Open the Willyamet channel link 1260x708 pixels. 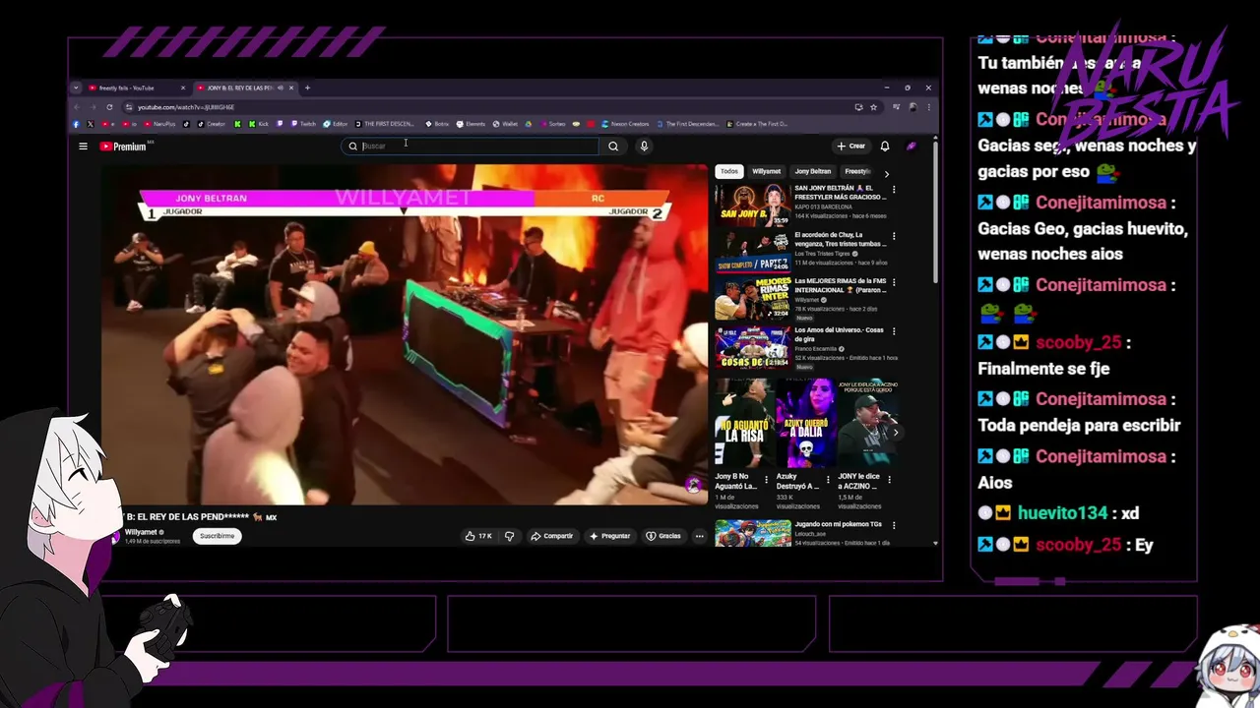[x=142, y=532]
